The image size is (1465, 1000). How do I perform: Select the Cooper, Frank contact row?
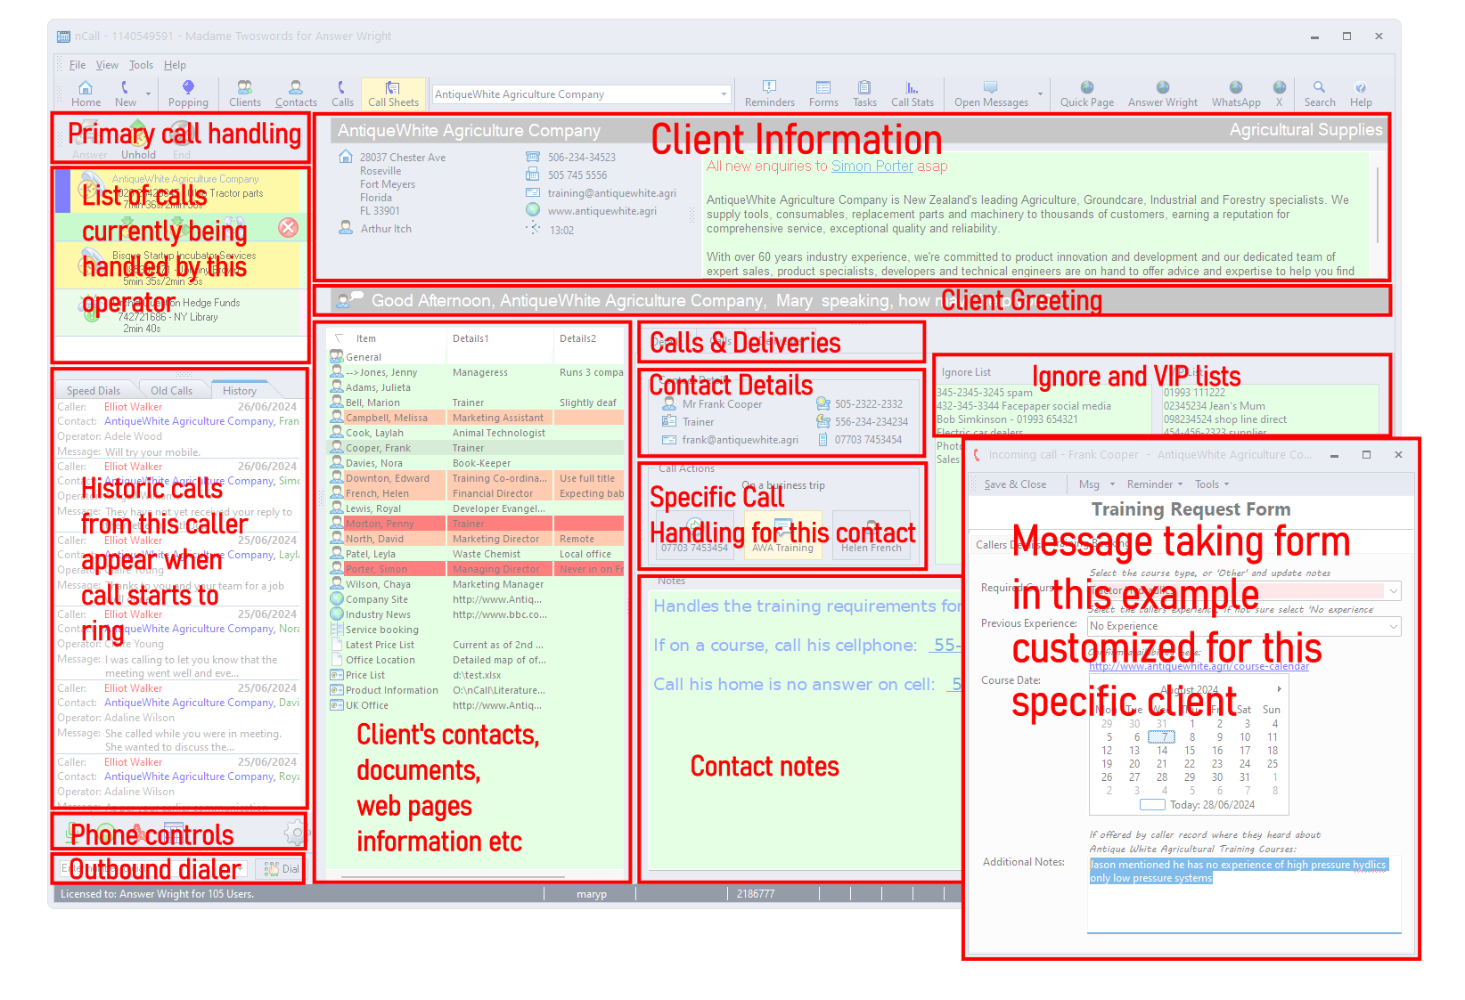pos(476,448)
